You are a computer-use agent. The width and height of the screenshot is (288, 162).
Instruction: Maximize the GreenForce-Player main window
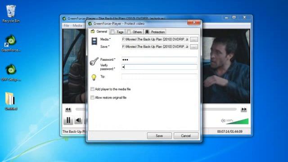[x=234, y=18]
